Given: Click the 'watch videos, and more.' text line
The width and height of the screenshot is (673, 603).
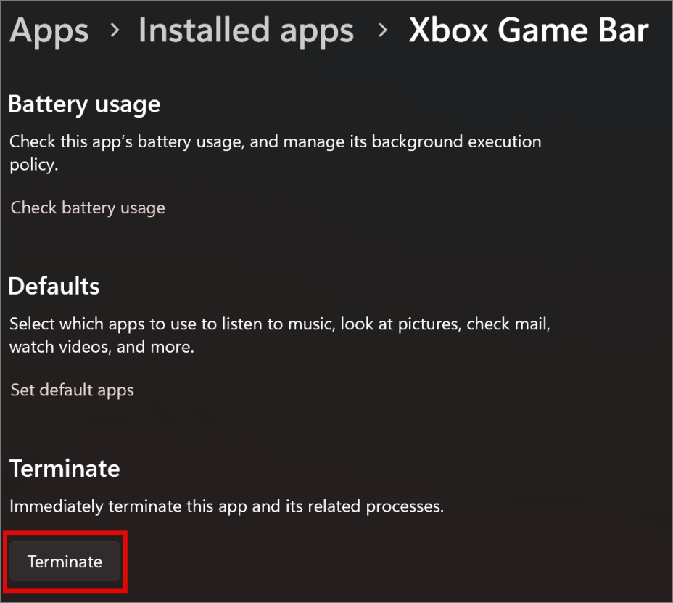Looking at the screenshot, I should click(x=102, y=347).
